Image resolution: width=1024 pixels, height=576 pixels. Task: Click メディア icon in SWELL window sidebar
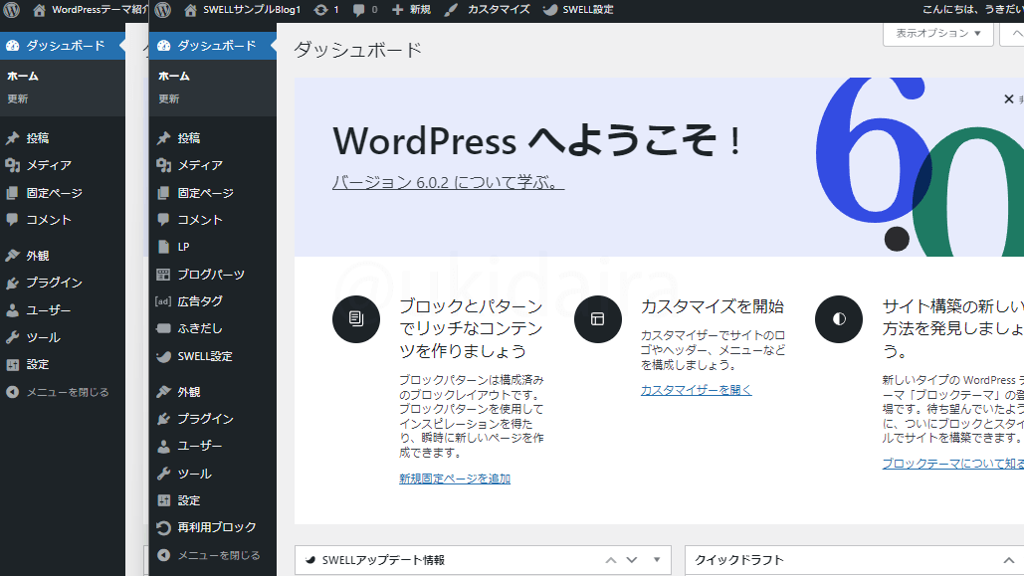(163, 166)
